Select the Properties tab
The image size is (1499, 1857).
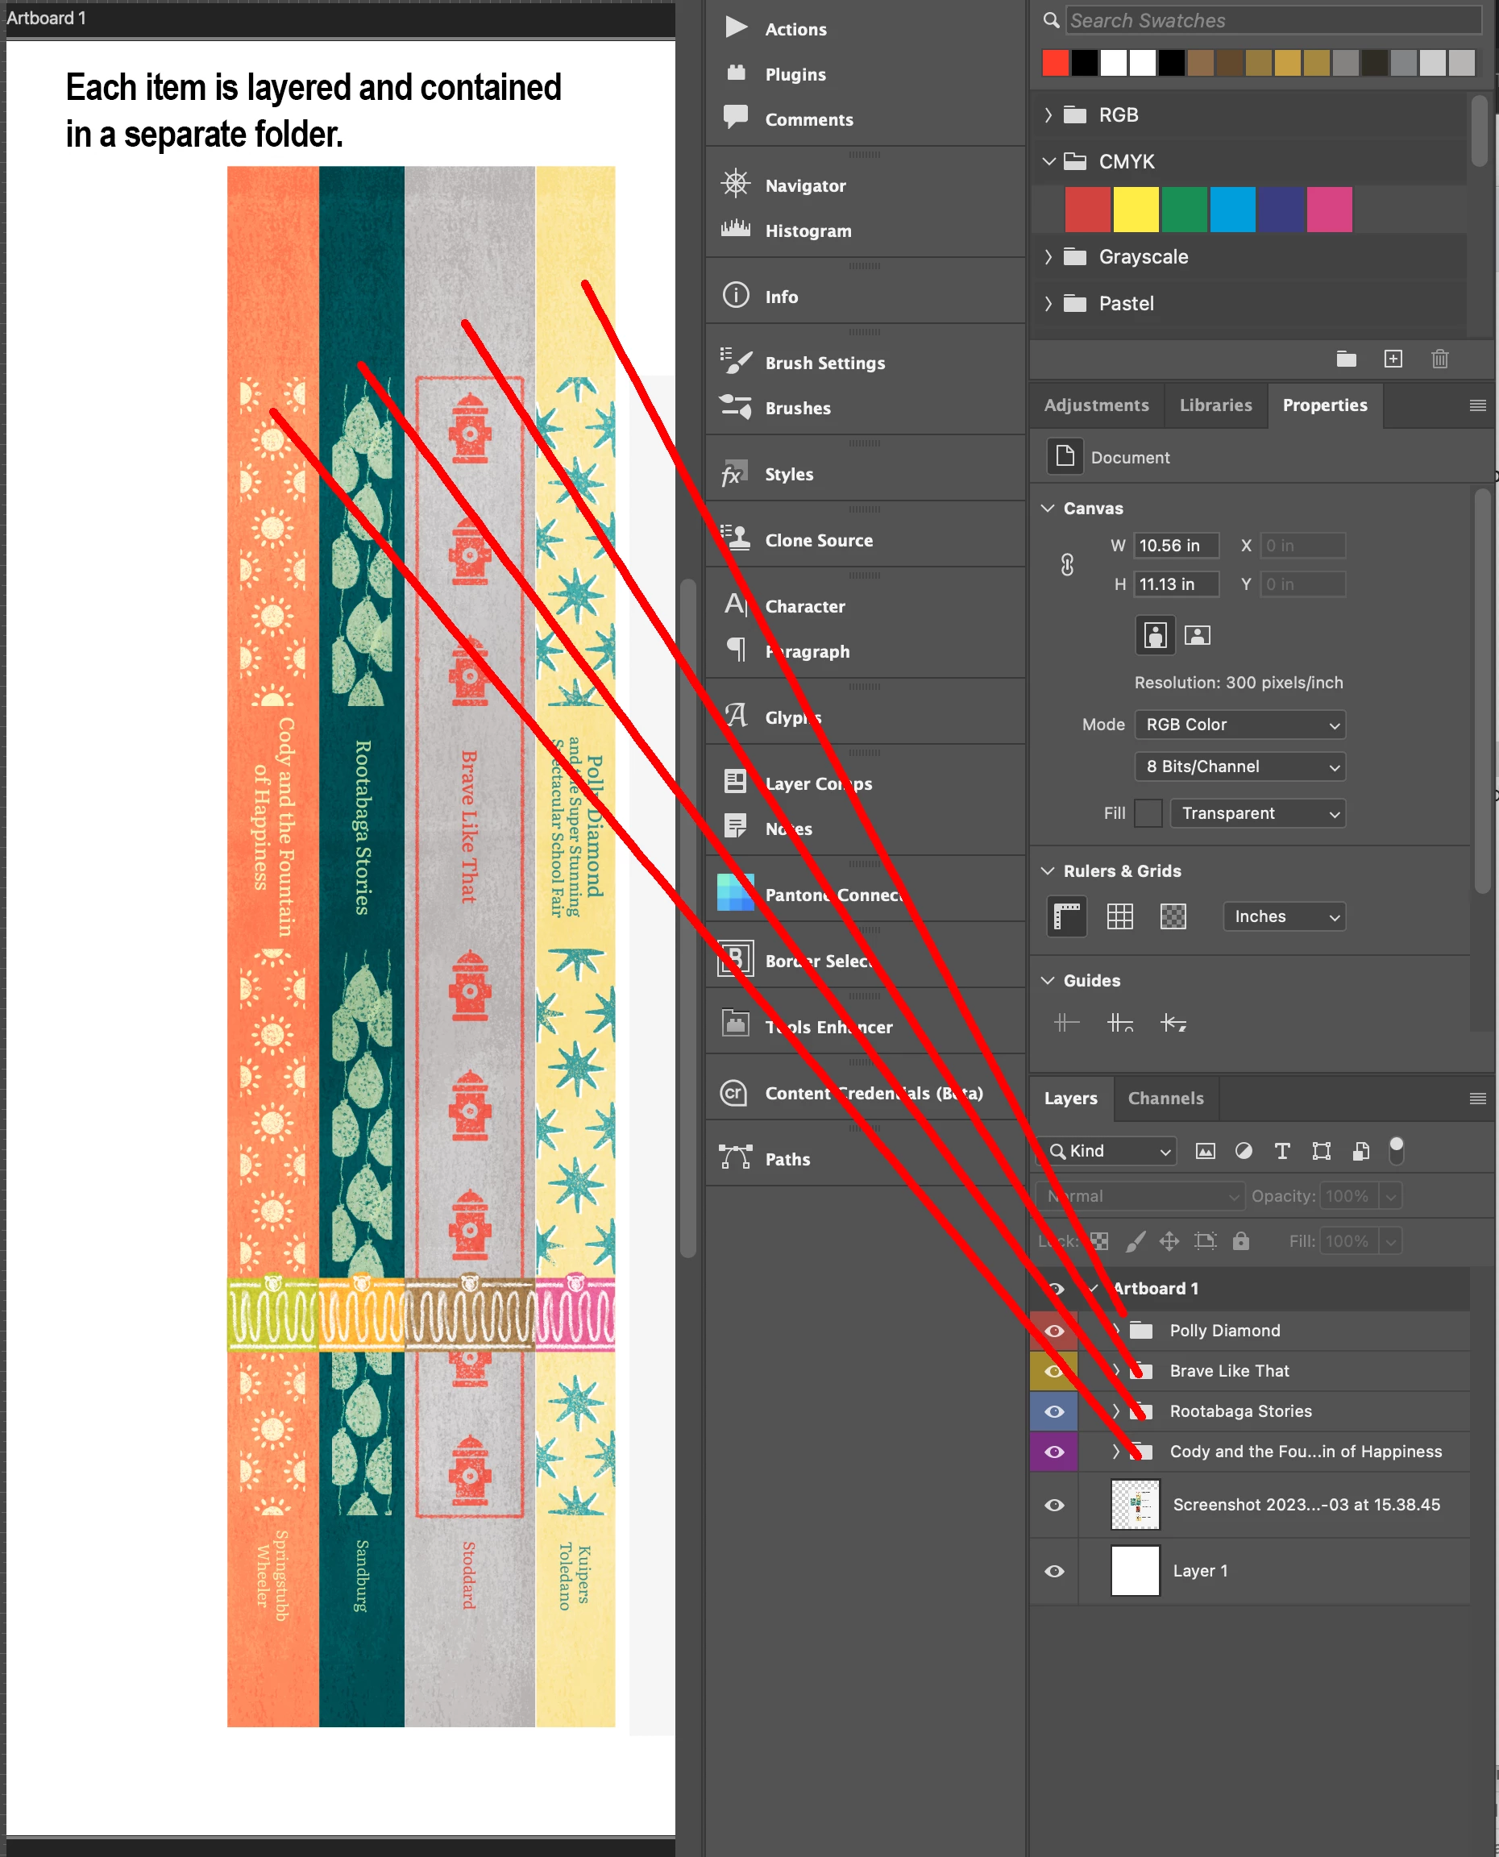(1325, 405)
